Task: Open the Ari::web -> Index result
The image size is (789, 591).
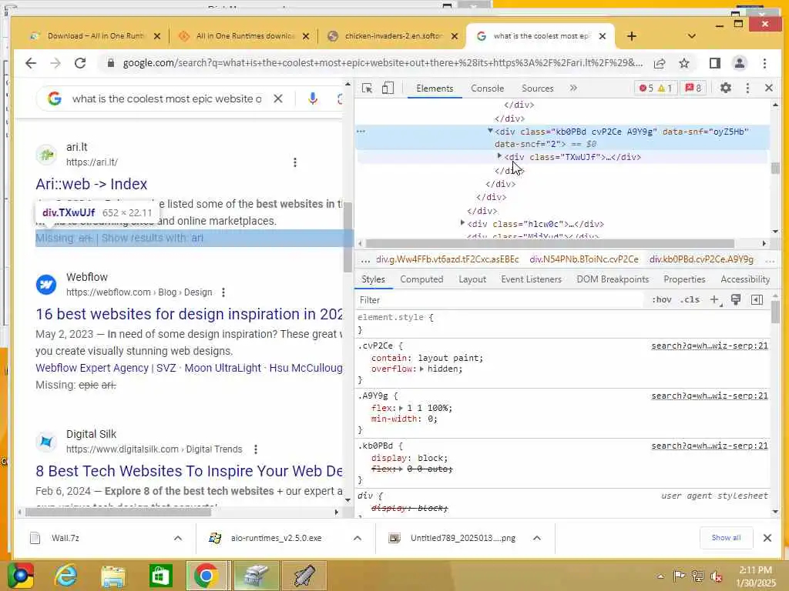Action: (x=92, y=184)
